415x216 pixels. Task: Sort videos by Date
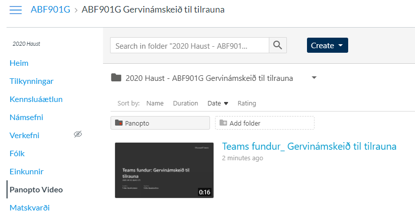click(218, 103)
